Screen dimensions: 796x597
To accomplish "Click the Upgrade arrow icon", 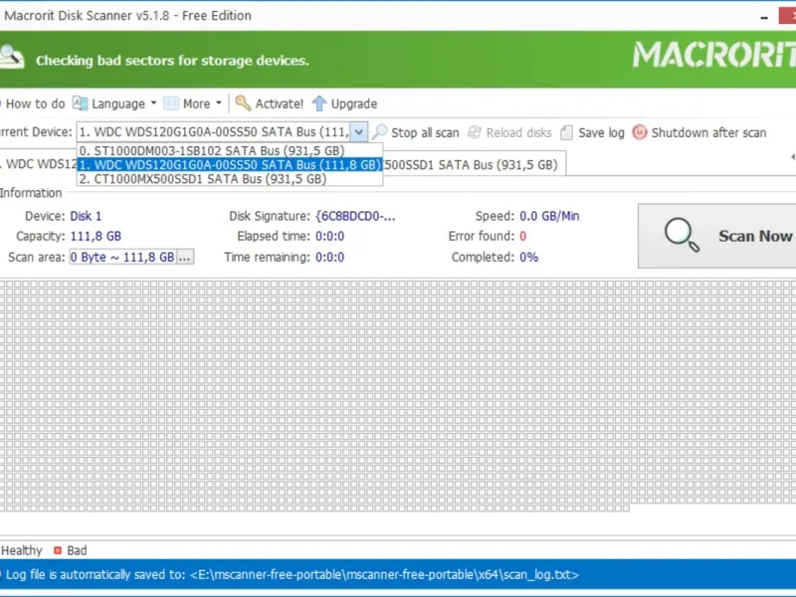I will [x=318, y=103].
